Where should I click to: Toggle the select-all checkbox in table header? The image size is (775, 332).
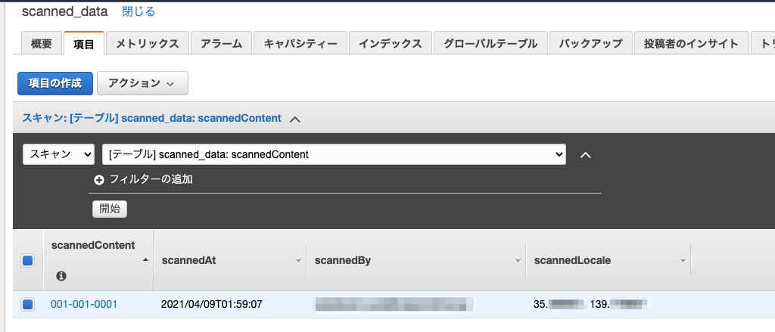pyautogui.click(x=27, y=261)
